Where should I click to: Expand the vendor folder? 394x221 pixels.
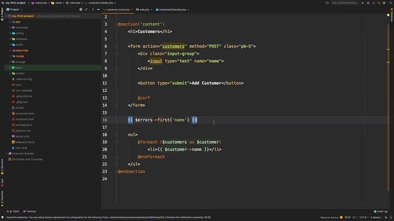(10, 74)
